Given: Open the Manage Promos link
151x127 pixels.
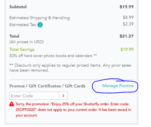Looking at the screenshot, I should coord(118,86).
